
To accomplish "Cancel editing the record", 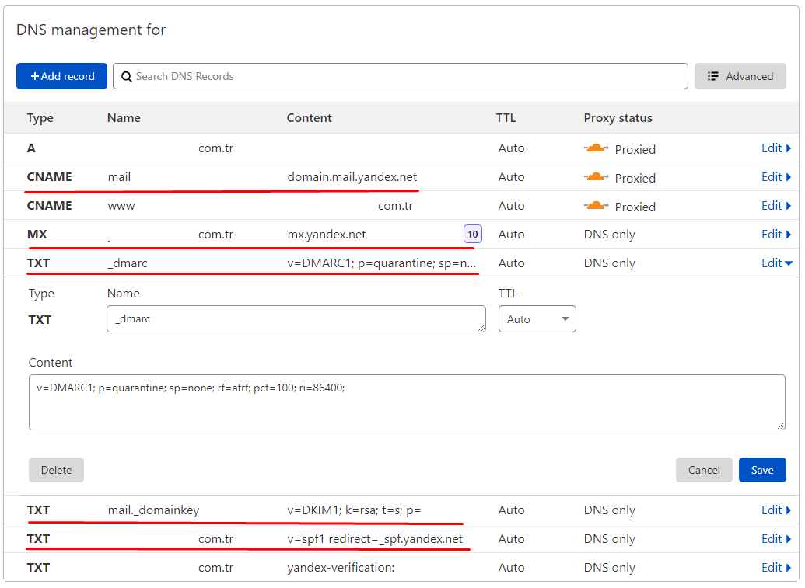I will (704, 470).
